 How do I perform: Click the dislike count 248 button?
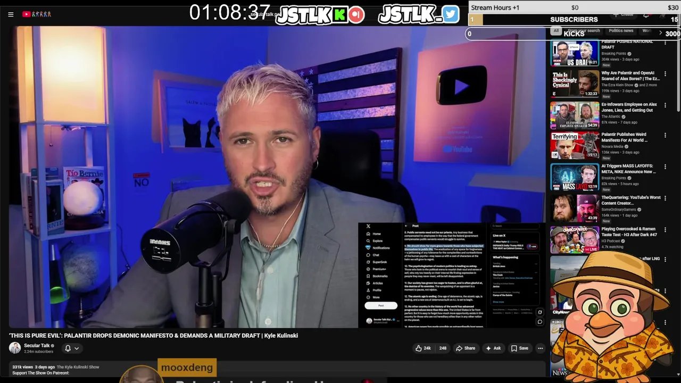coord(443,348)
